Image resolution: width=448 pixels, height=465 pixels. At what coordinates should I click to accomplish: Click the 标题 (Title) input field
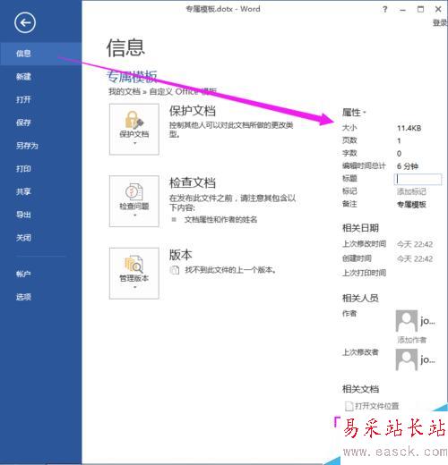(x=418, y=179)
